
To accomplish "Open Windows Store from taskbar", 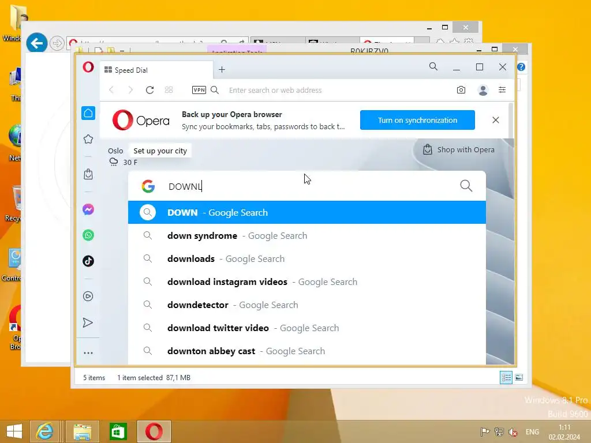I will pyautogui.click(x=118, y=431).
